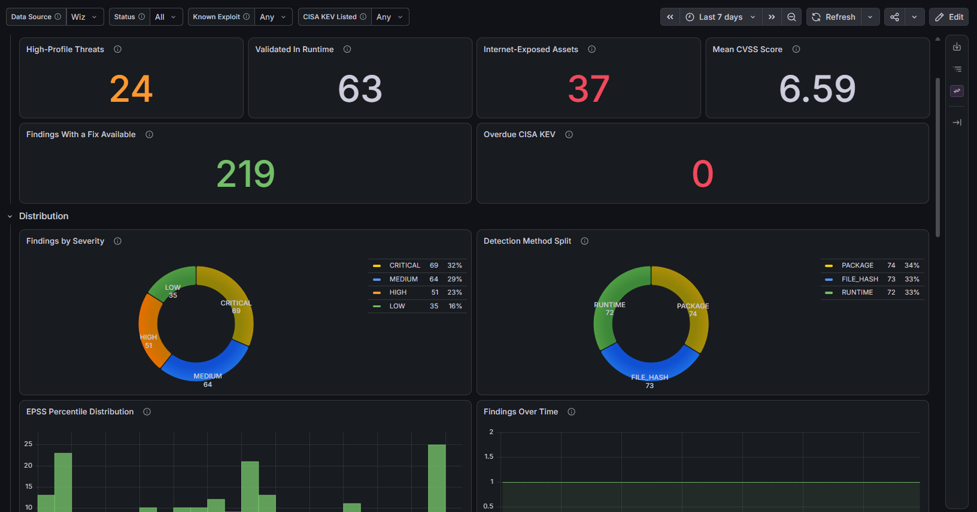Click info icon by EPSS Percentile Distribution
Screen dimensions: 977x512
click(147, 411)
